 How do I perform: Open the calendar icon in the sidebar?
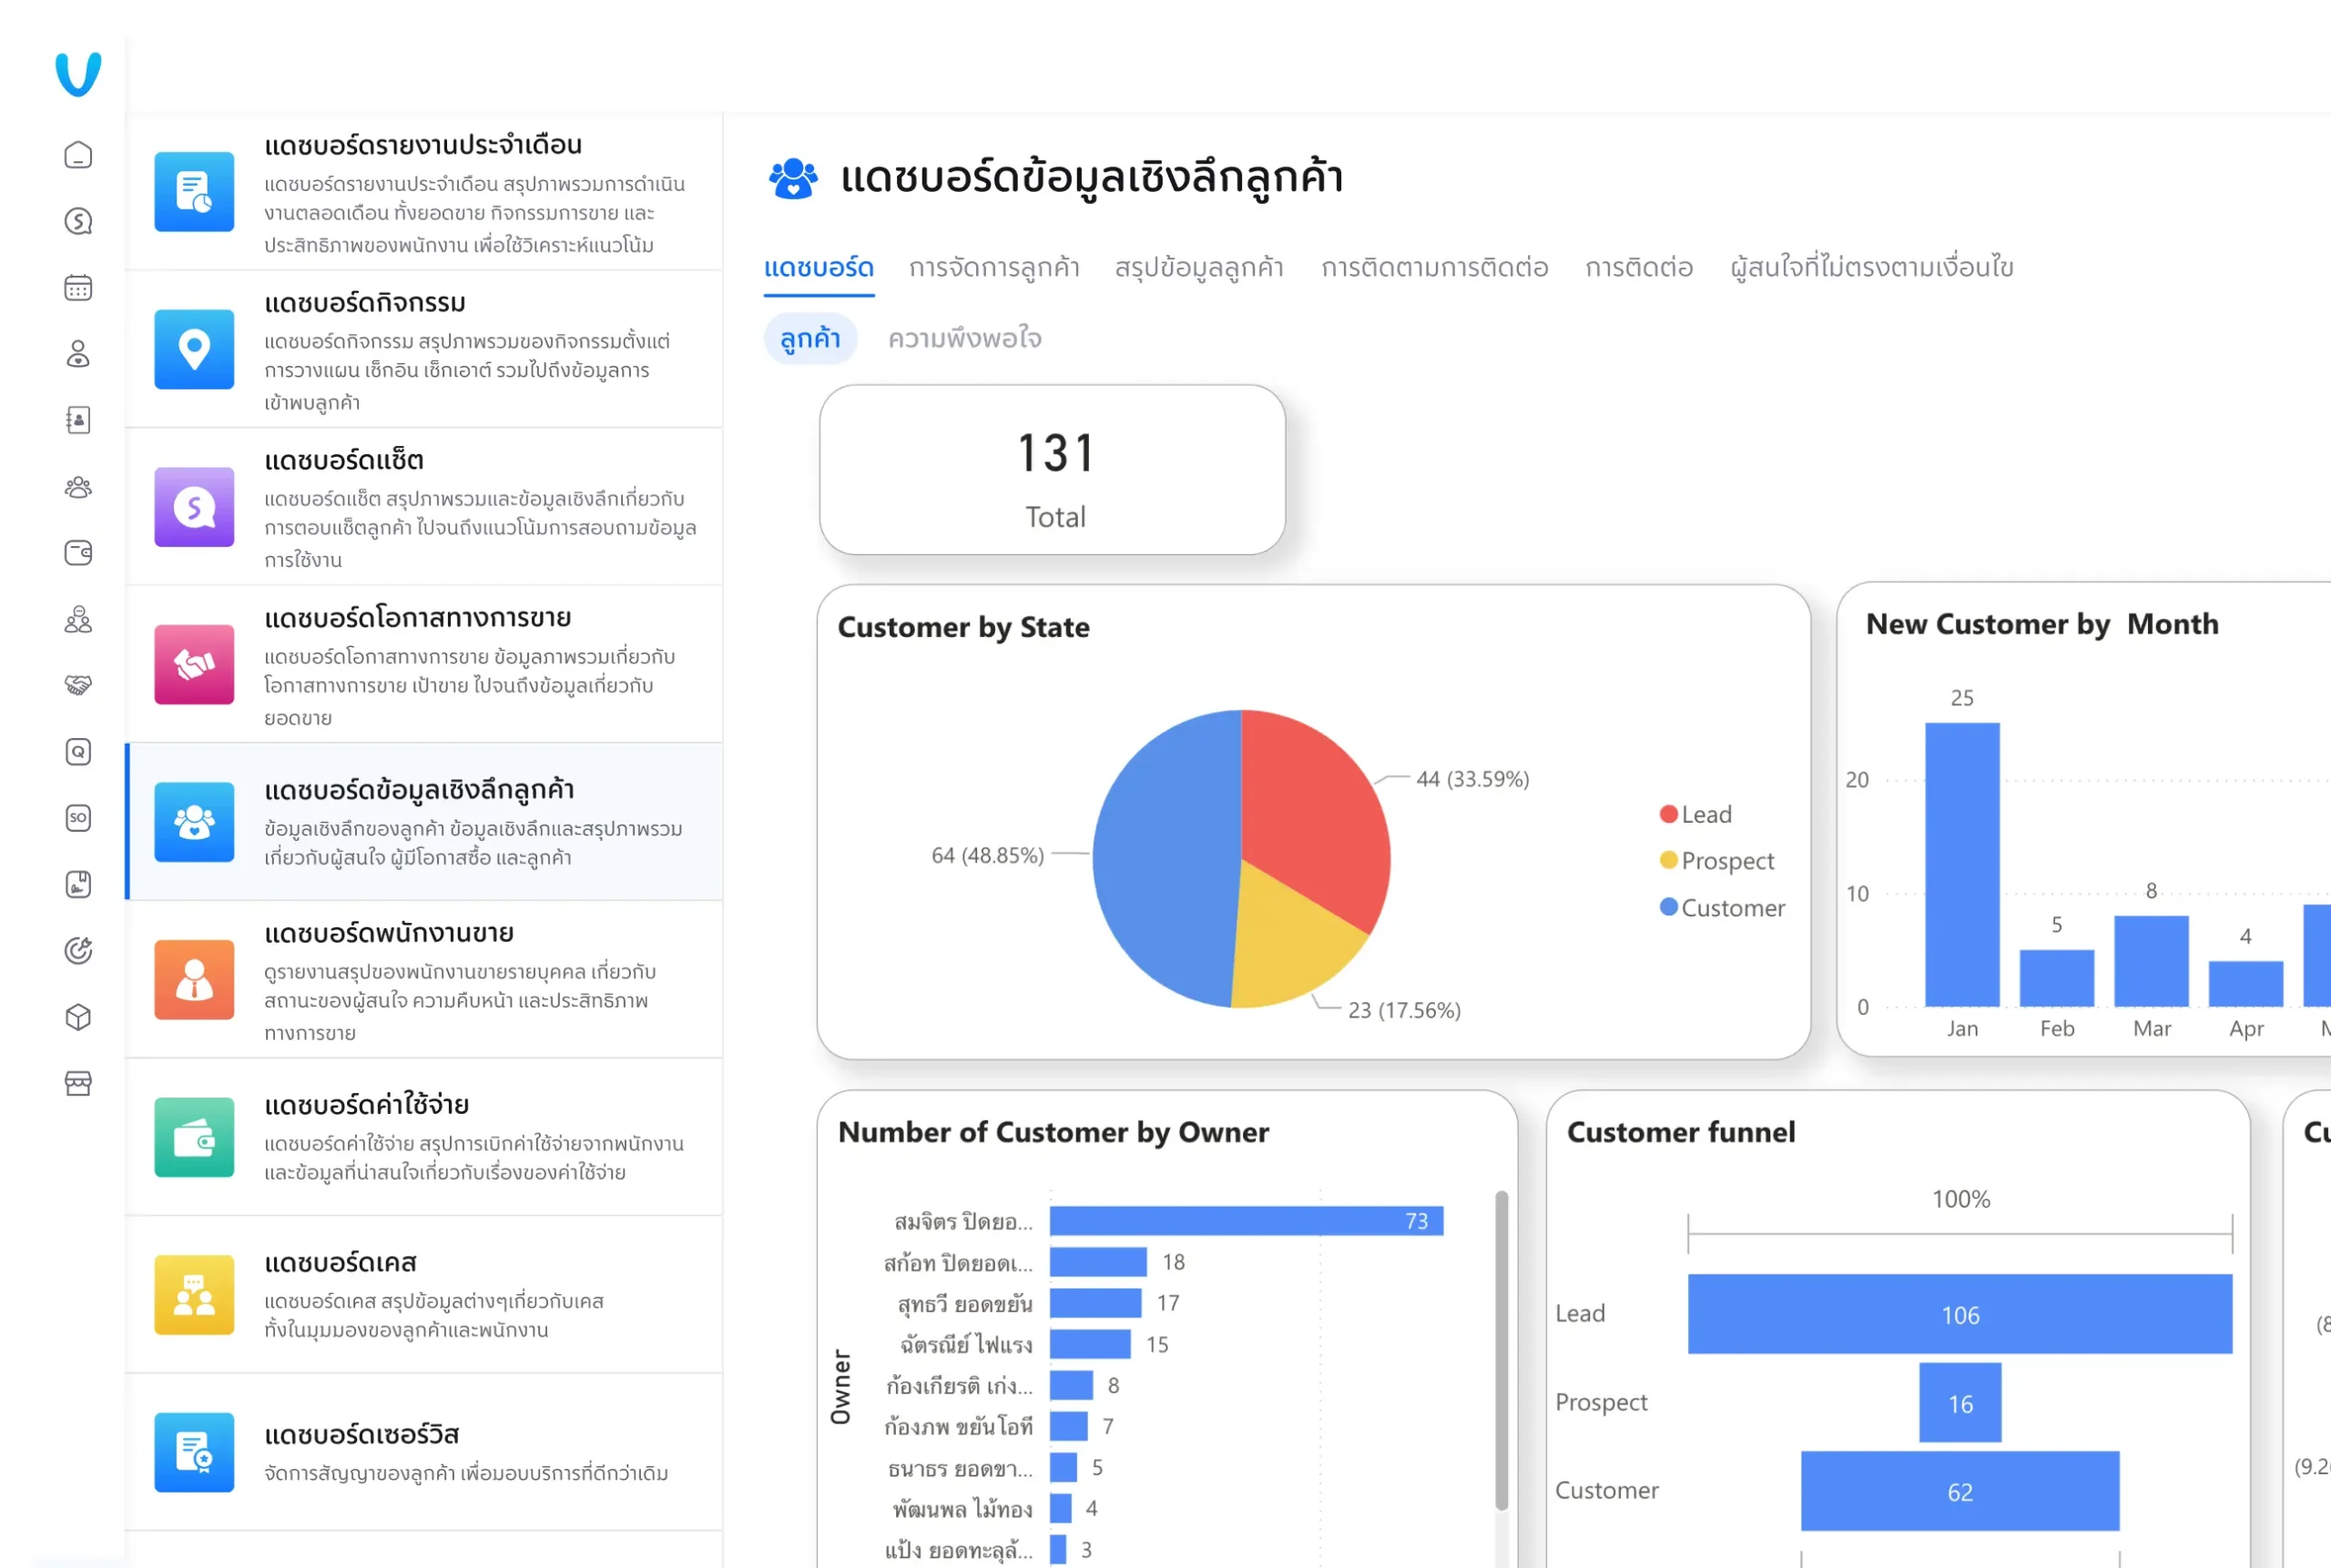click(x=78, y=288)
